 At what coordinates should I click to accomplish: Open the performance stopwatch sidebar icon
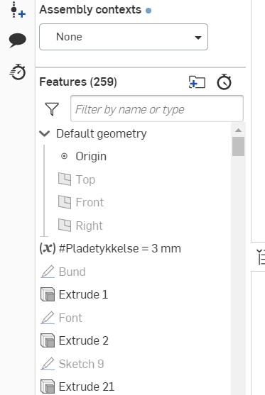click(18, 72)
